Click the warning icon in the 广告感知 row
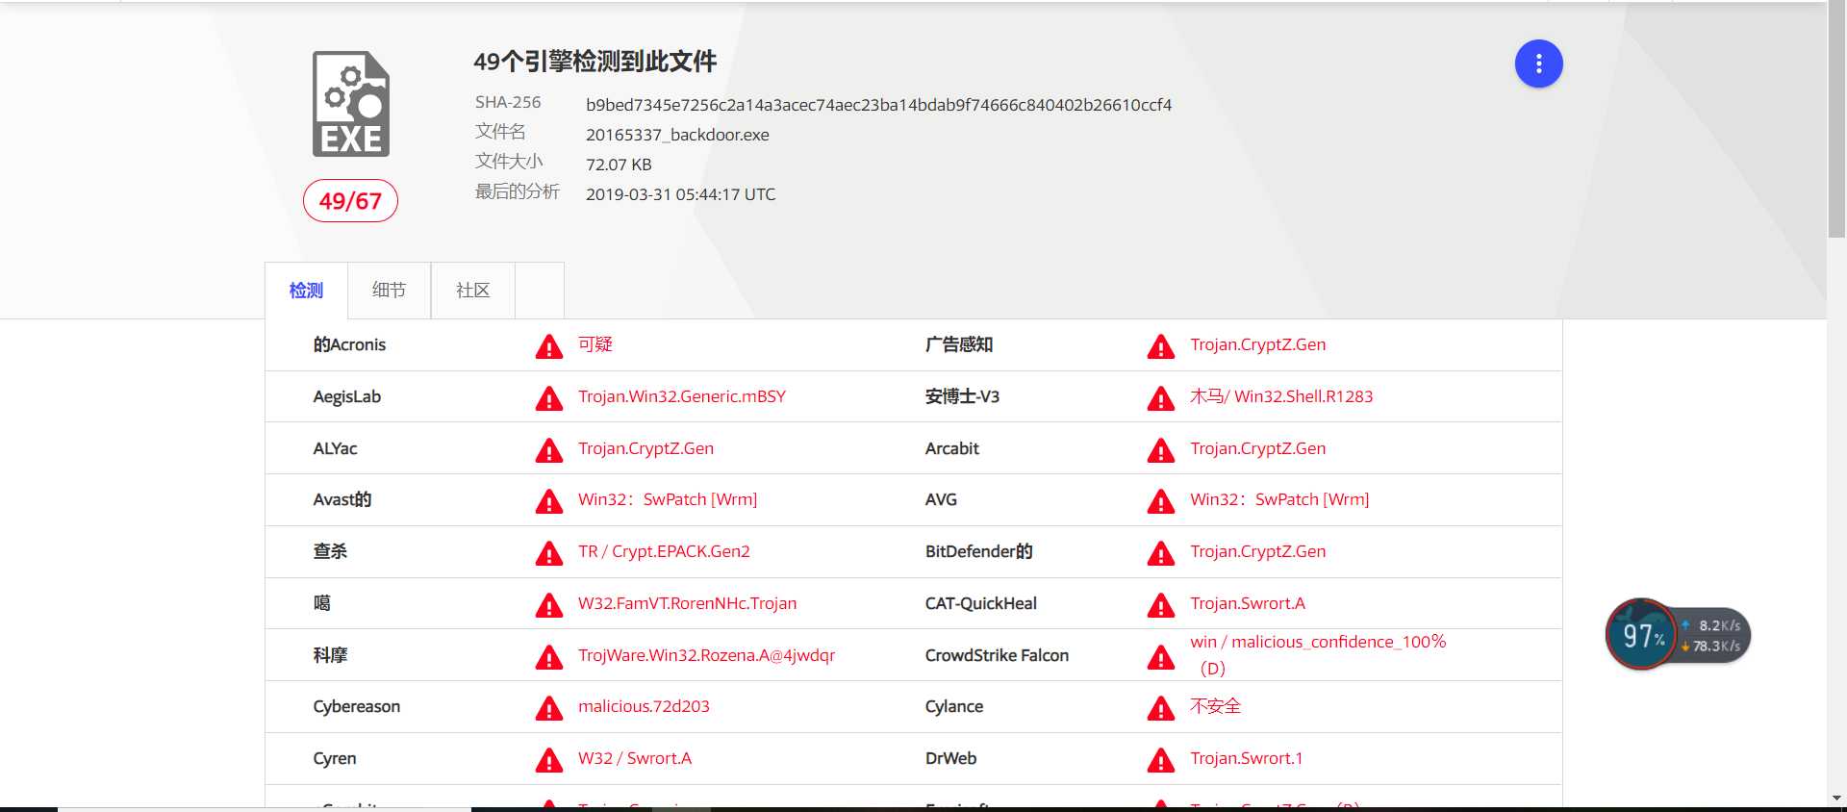Image resolution: width=1847 pixels, height=812 pixels. pos(1161,346)
